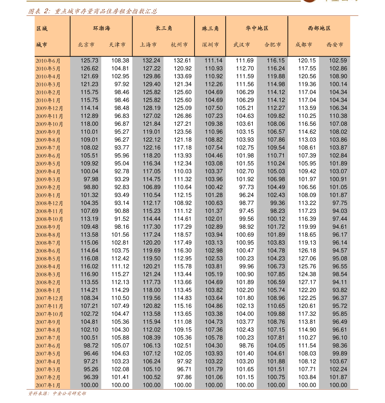Image resolution: width=385 pixels, height=403 pixels.
Task: Select Shanghai value 132.24 for 2010年6月
Action: pyautogui.click(x=152, y=60)
